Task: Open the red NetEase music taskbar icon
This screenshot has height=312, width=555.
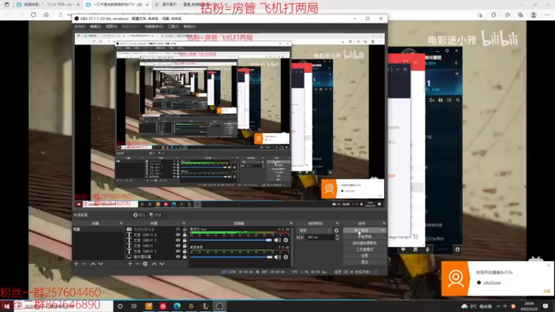Action: click(x=163, y=306)
